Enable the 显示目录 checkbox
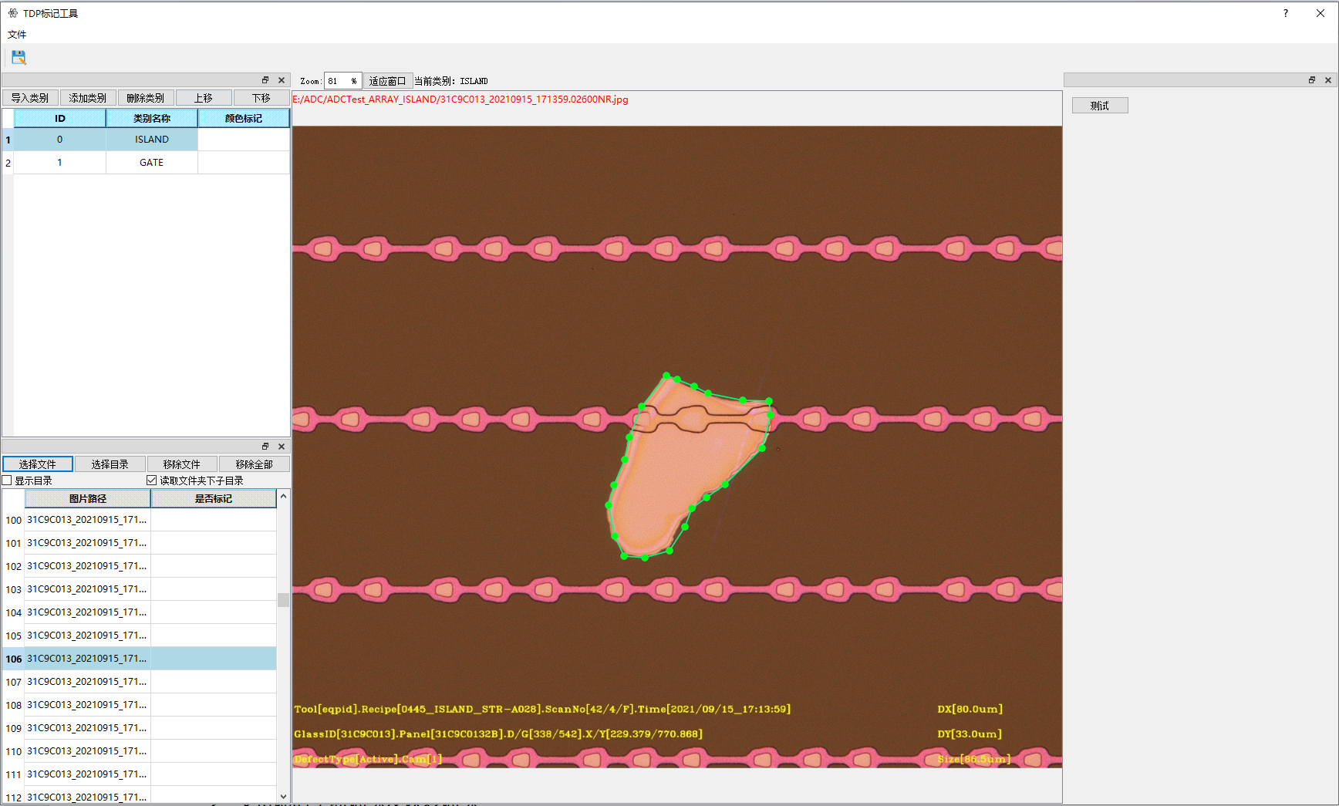The width and height of the screenshot is (1339, 806). [6, 480]
